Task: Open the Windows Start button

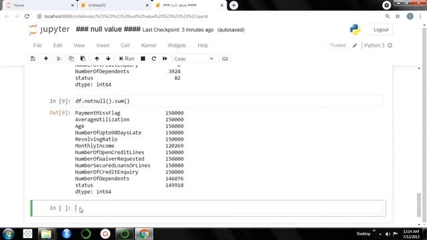Action: tap(8, 234)
